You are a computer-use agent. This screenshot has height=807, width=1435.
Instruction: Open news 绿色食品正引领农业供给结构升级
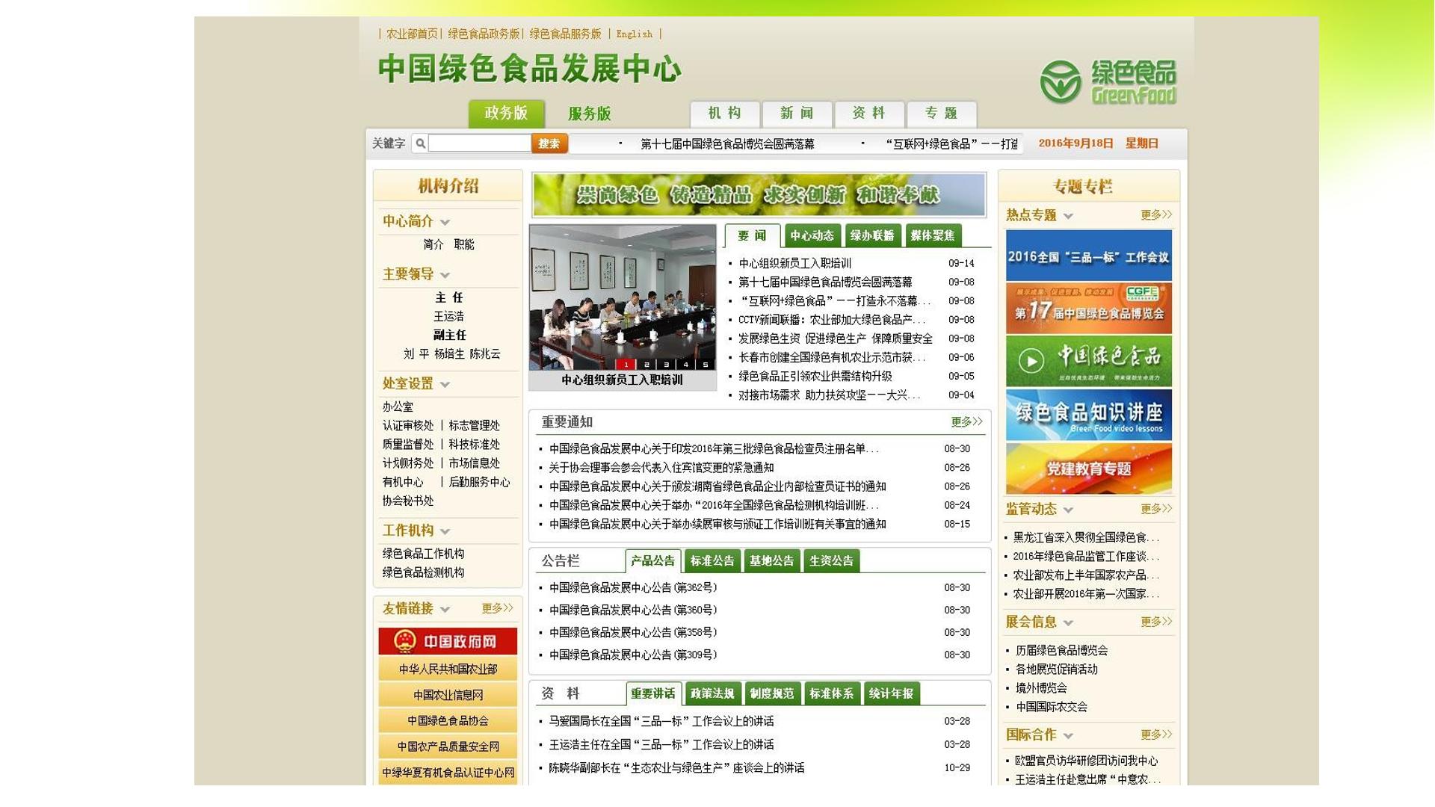tap(815, 376)
